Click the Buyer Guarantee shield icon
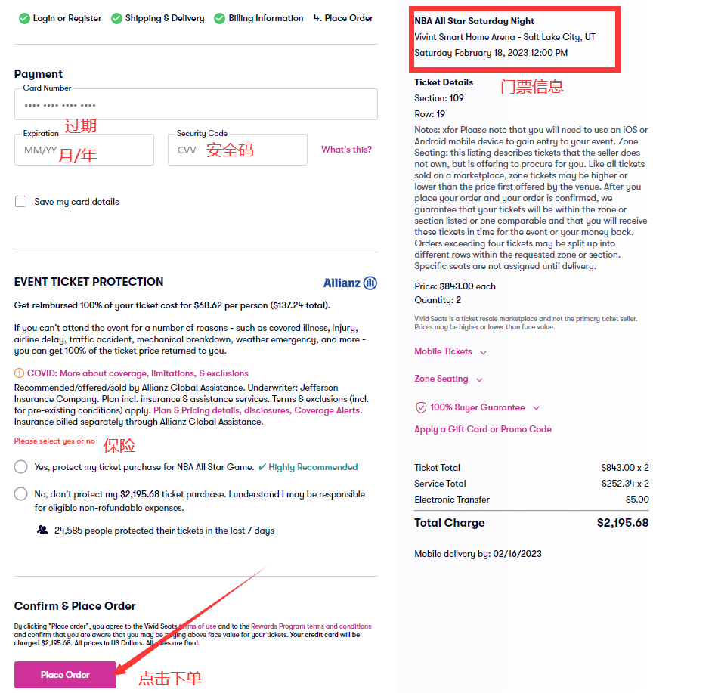This screenshot has width=715, height=693. click(x=421, y=407)
